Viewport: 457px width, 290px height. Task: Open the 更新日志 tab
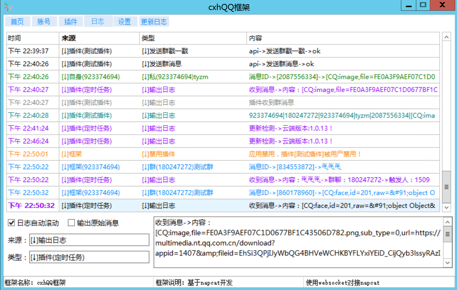click(x=154, y=22)
